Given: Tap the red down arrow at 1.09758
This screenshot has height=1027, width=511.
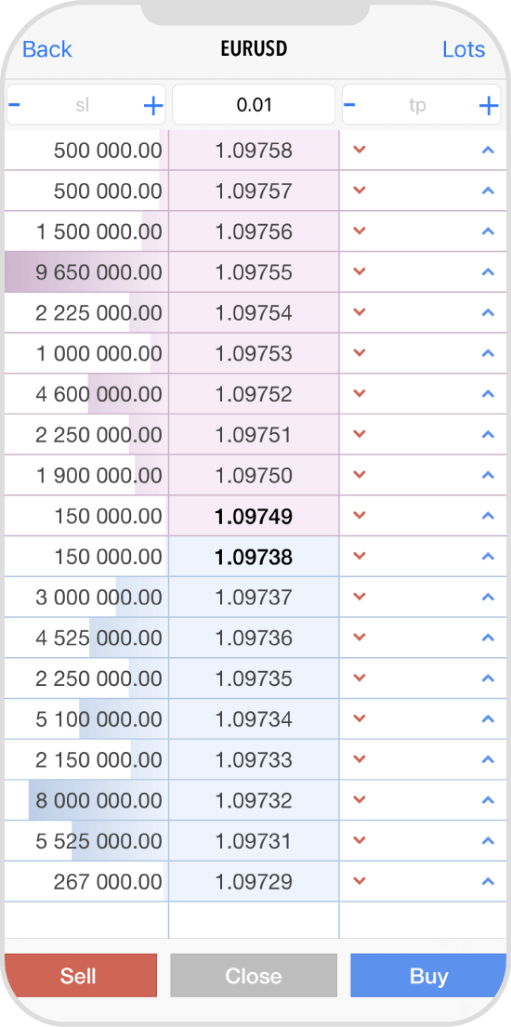Looking at the screenshot, I should [x=359, y=150].
